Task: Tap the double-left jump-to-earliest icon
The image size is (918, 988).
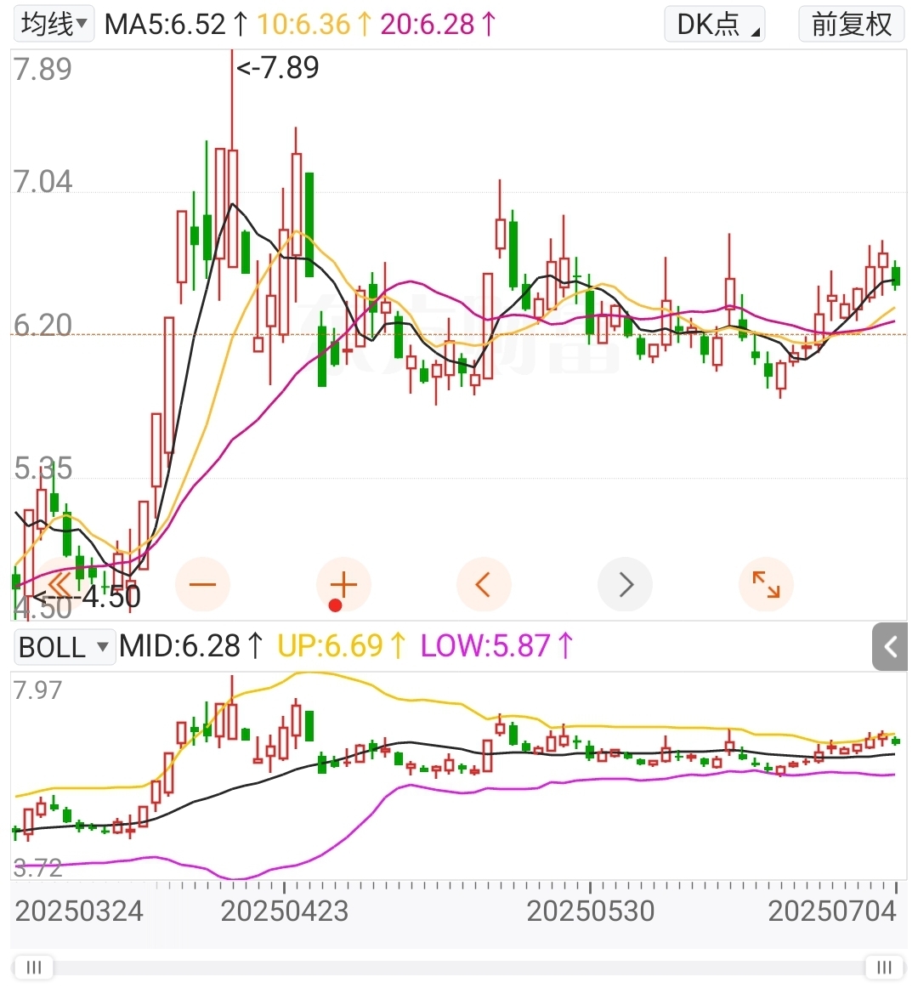Action: point(59,585)
